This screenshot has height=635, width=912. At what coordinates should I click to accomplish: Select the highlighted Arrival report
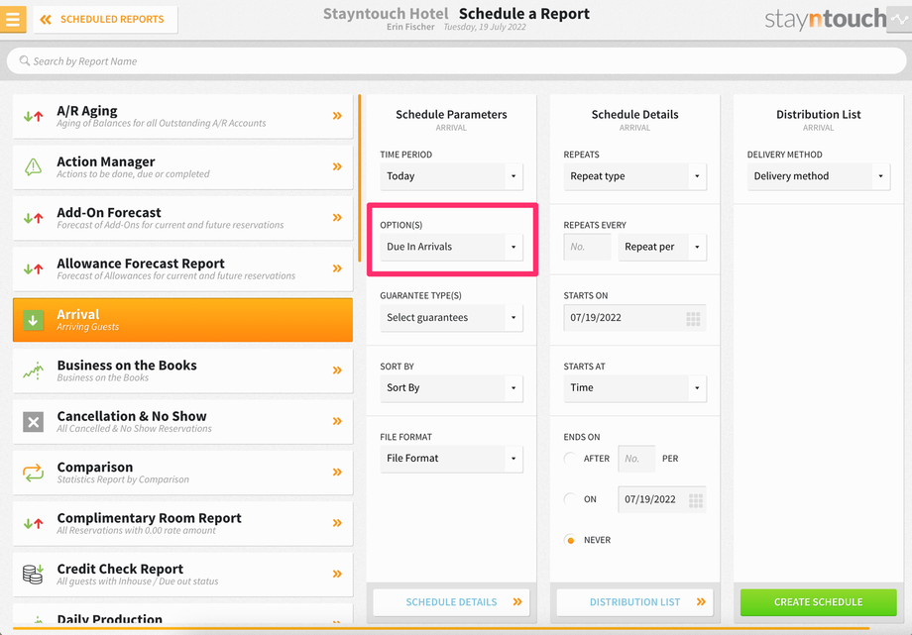click(182, 320)
